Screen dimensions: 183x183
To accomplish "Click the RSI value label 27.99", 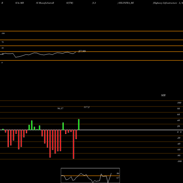I will 82,51.
